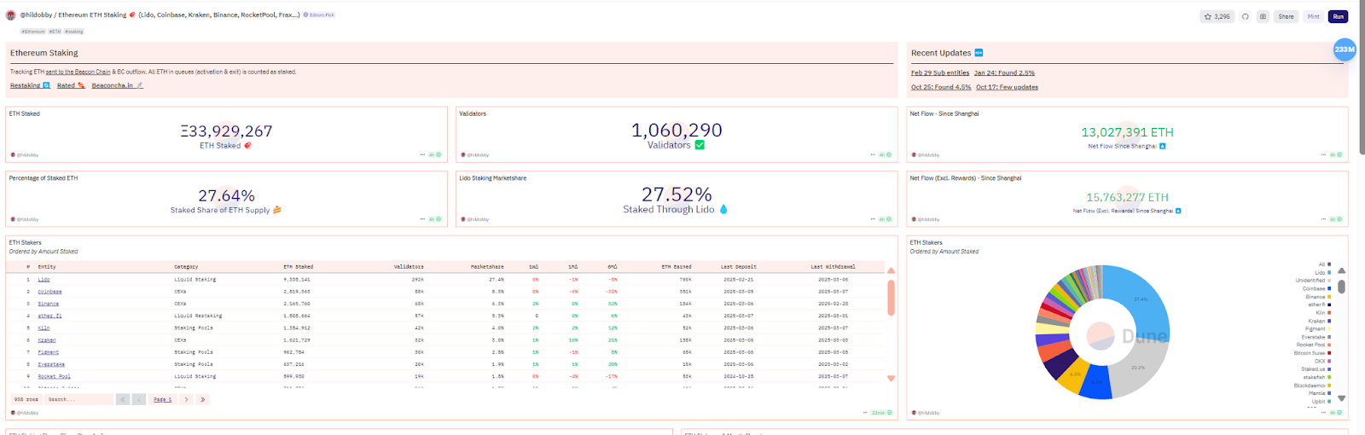Select the #staking tag
The height and width of the screenshot is (435, 1365).
tap(74, 32)
